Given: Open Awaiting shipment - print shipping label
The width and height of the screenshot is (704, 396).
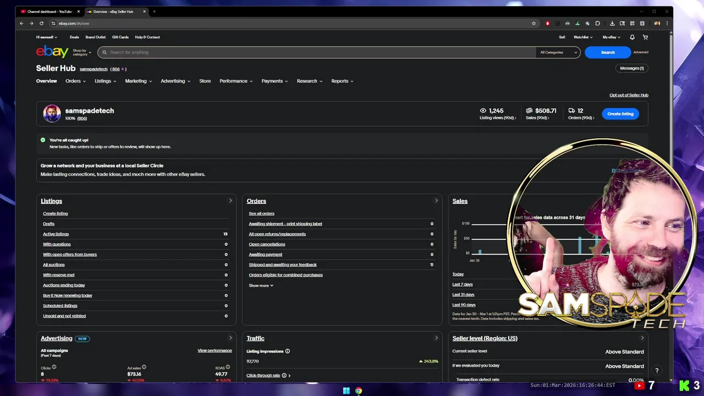Looking at the screenshot, I should (x=285, y=224).
